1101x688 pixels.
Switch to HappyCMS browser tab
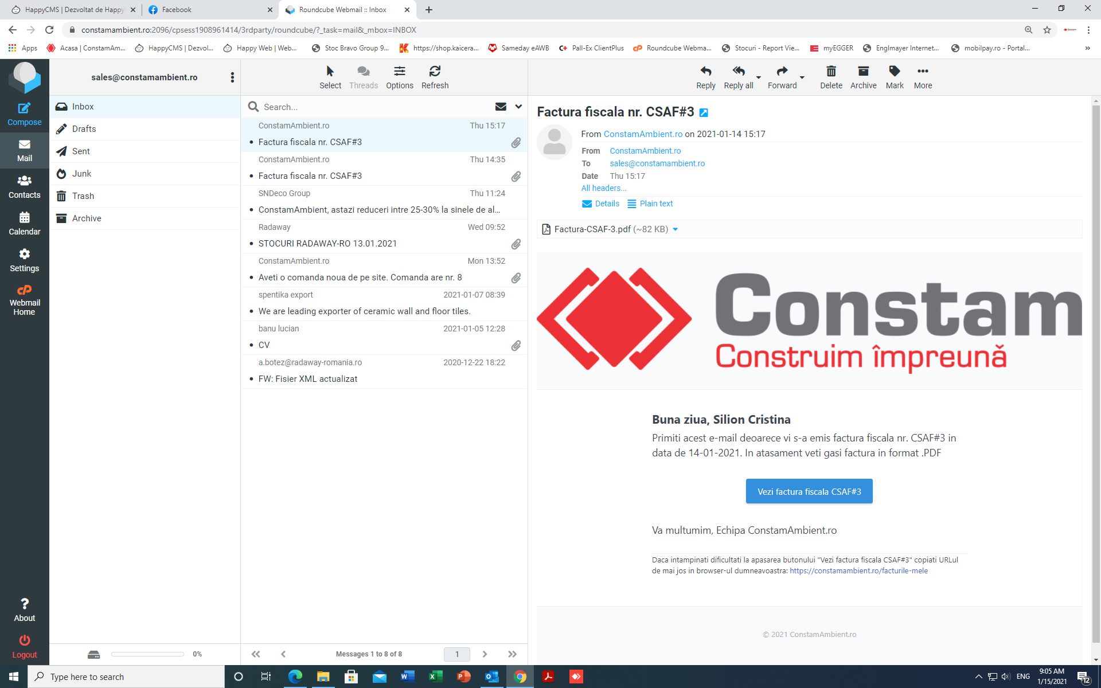pyautogui.click(x=73, y=10)
